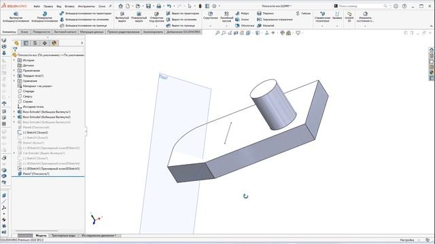
Task: Select Lofted Boss/Base (по сечениям)
Action: click(x=84, y=20)
